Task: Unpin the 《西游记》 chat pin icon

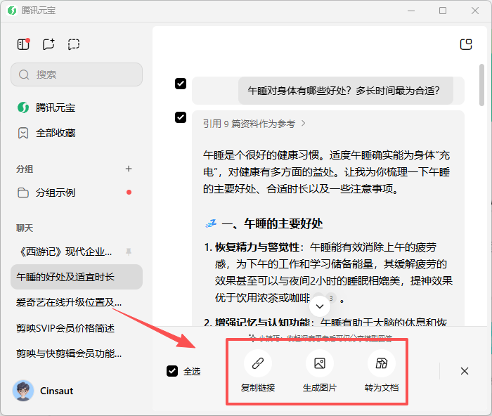Action: click(x=129, y=252)
